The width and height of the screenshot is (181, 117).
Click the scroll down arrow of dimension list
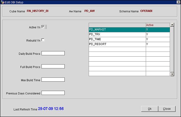pos(172,74)
